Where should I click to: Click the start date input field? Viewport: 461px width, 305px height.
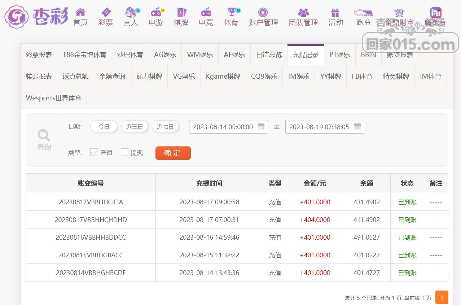coord(223,127)
